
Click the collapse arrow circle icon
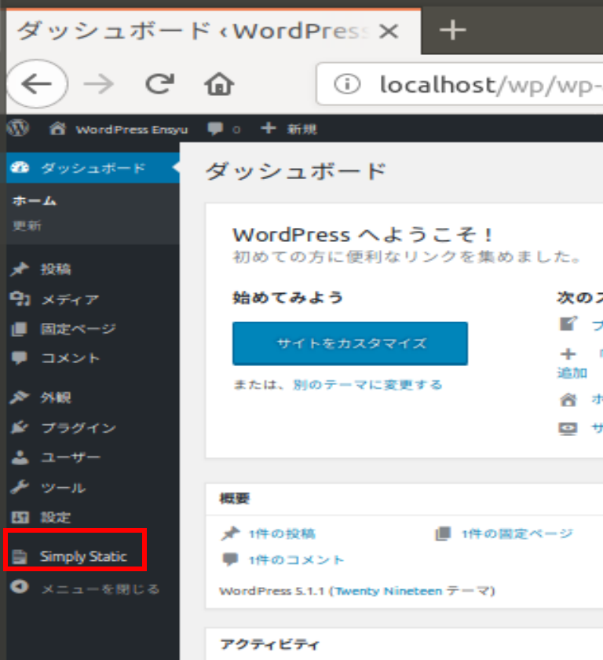tap(20, 587)
